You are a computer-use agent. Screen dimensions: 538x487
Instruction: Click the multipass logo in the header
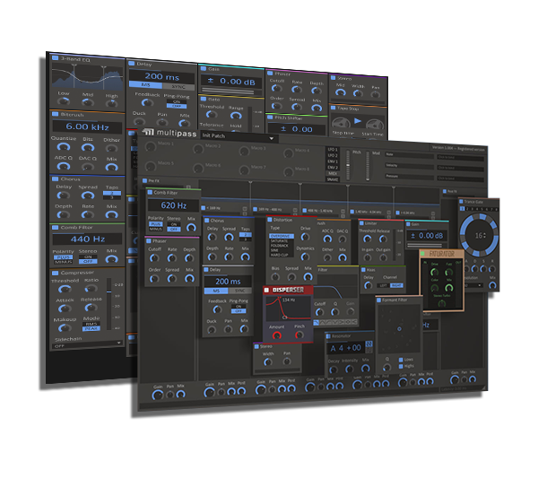coord(169,133)
